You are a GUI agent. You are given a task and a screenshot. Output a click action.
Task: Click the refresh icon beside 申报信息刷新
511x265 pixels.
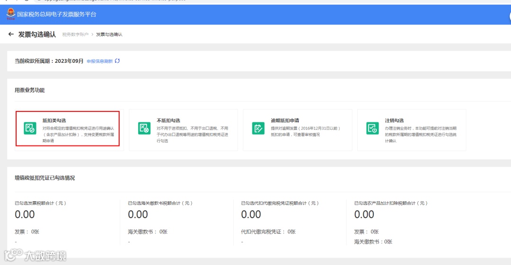click(117, 61)
